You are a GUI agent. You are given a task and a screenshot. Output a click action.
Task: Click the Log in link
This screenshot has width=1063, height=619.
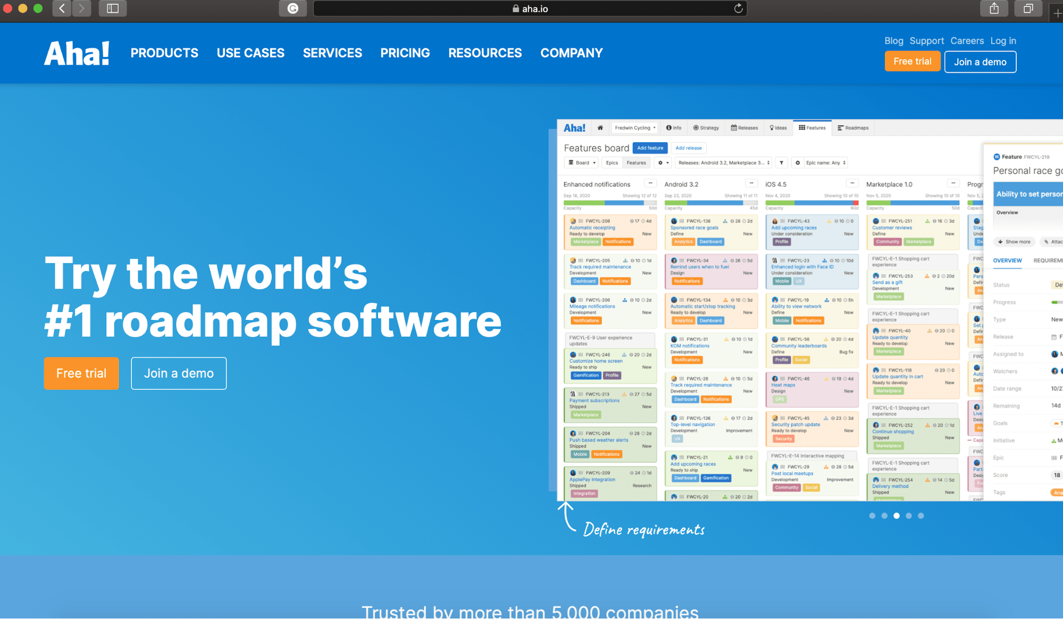1003,41
